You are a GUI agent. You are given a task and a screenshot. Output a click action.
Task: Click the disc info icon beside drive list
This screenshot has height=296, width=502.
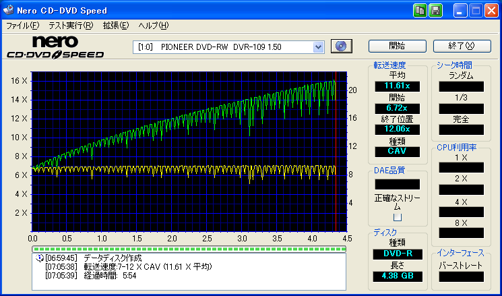click(x=341, y=47)
